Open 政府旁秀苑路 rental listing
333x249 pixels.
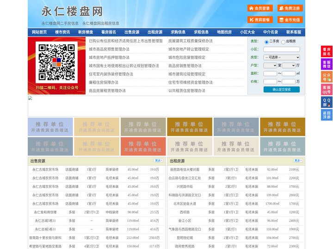point(185,246)
